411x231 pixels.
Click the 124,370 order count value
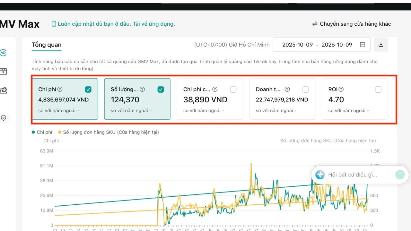(x=125, y=100)
